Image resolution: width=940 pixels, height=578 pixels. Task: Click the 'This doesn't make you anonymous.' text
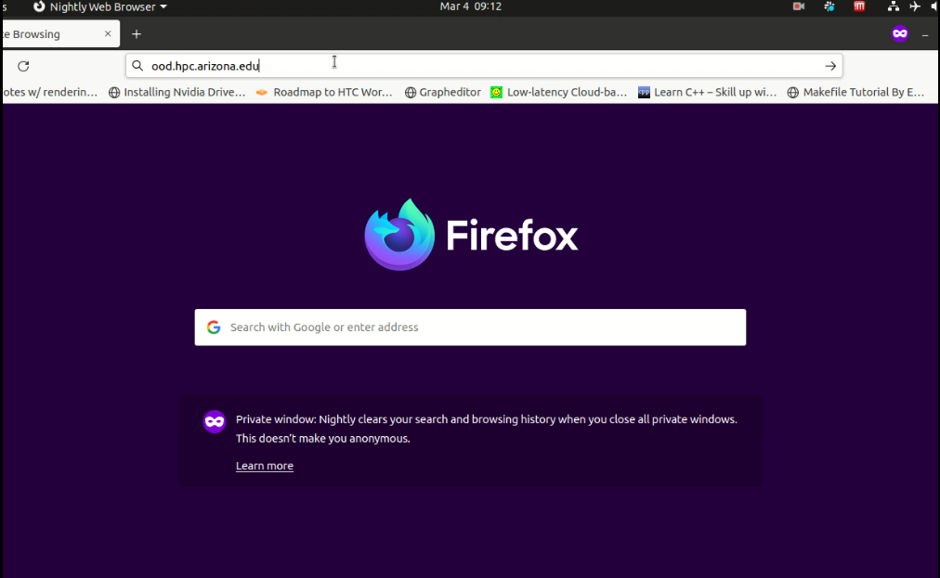323,439
